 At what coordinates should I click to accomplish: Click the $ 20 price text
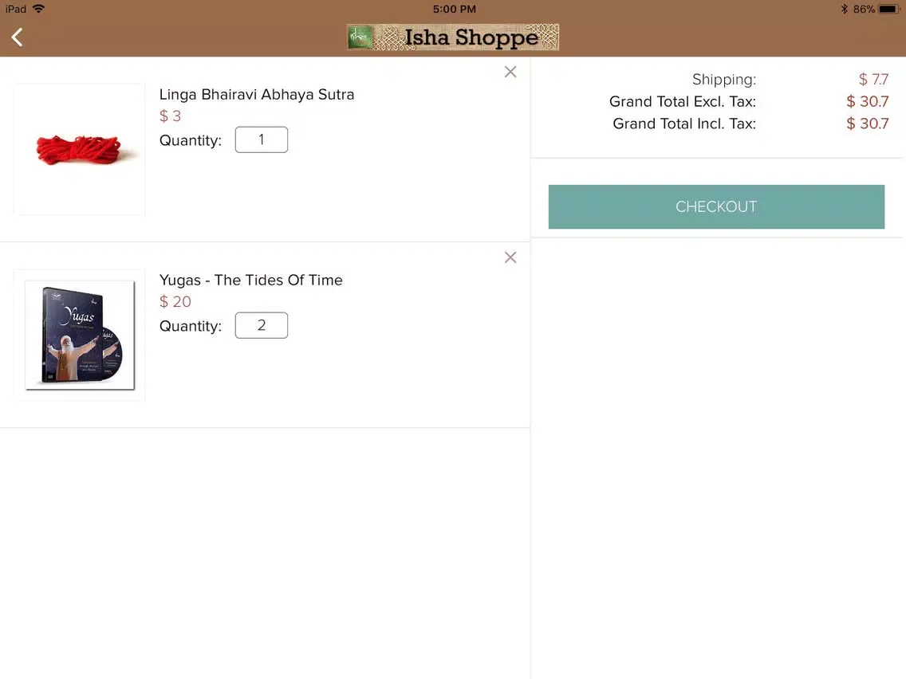coord(175,301)
